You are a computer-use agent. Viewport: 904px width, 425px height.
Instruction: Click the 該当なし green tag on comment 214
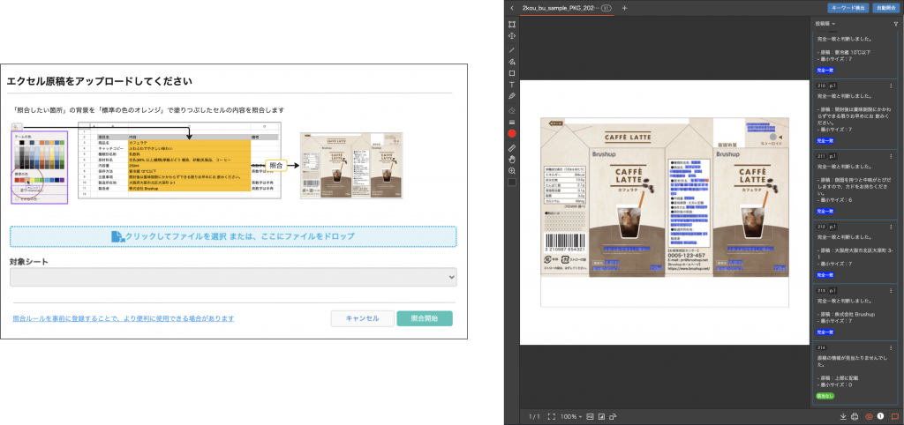coord(825,396)
